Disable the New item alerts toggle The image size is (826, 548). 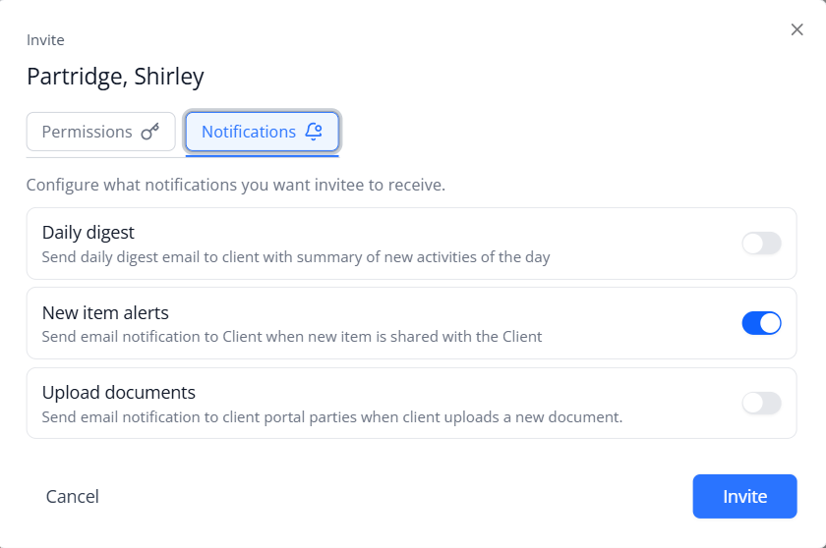[761, 323]
